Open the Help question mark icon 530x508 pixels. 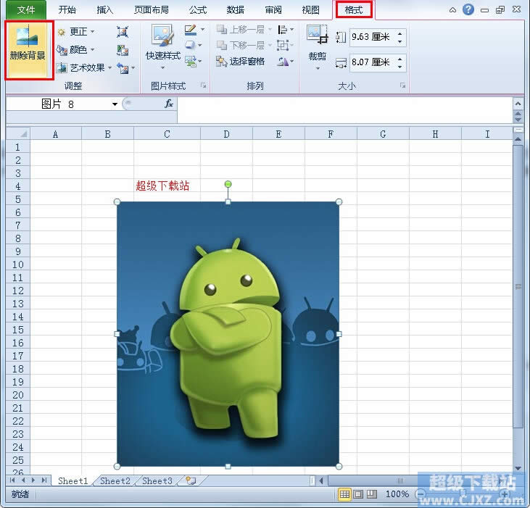[469, 9]
